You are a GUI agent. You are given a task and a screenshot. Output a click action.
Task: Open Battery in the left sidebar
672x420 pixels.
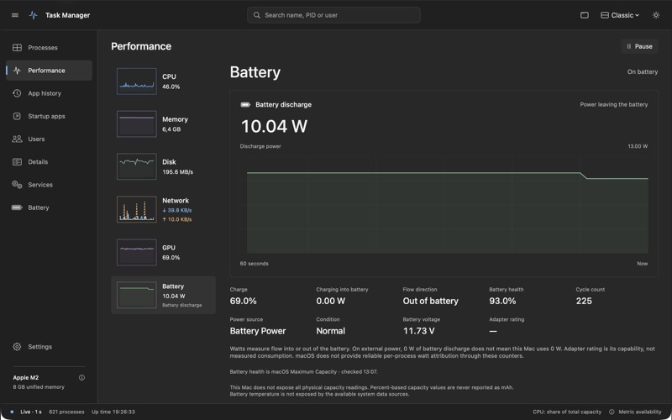click(x=49, y=207)
